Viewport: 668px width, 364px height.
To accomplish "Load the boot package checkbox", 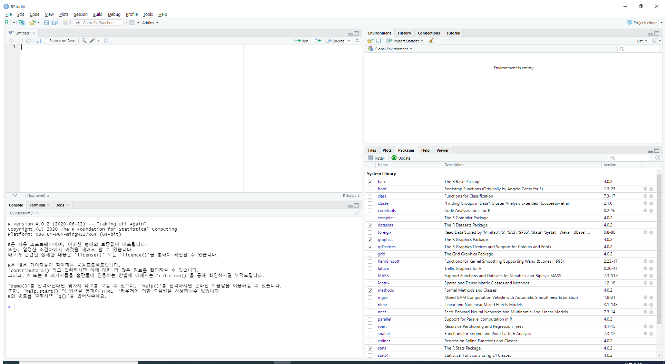I will click(x=370, y=189).
